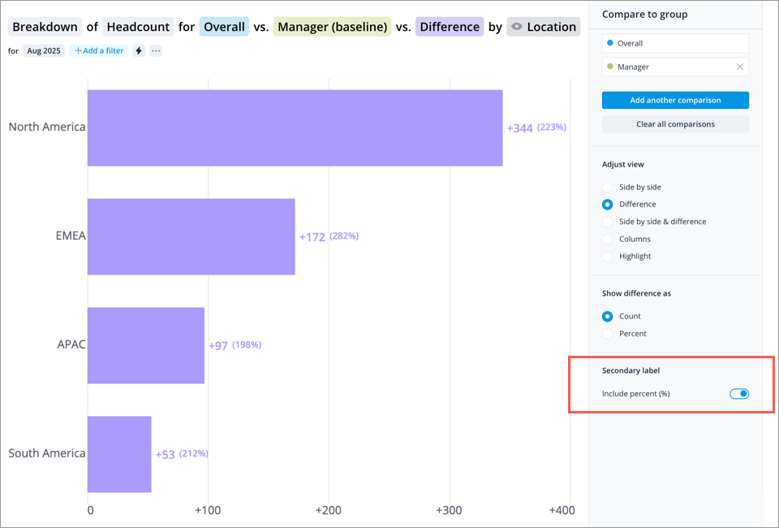
Task: Click Add another comparison button
Action: coord(675,100)
